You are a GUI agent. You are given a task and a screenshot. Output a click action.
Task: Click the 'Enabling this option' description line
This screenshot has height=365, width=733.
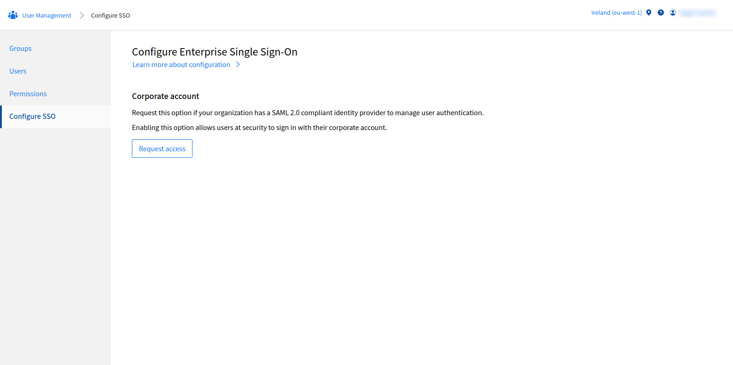(259, 128)
